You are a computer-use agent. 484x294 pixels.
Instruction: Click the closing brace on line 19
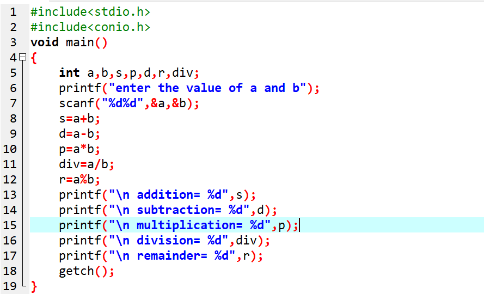pyautogui.click(x=34, y=286)
